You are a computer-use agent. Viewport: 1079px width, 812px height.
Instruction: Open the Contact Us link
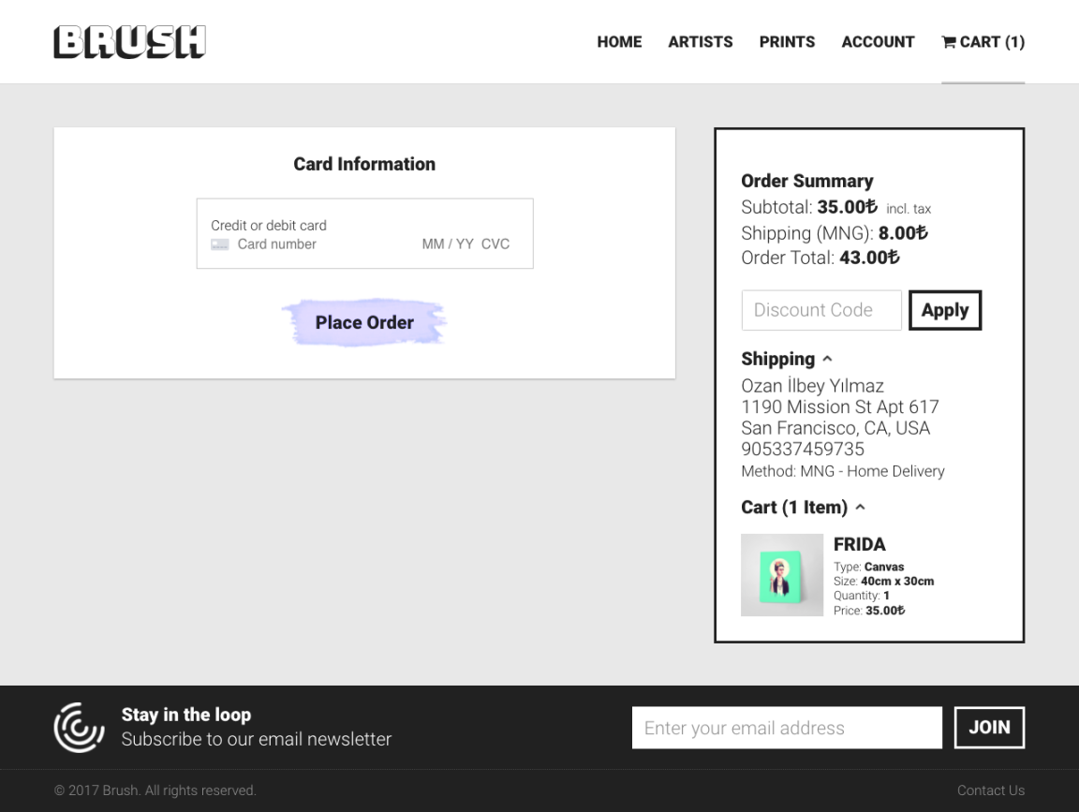click(990, 790)
